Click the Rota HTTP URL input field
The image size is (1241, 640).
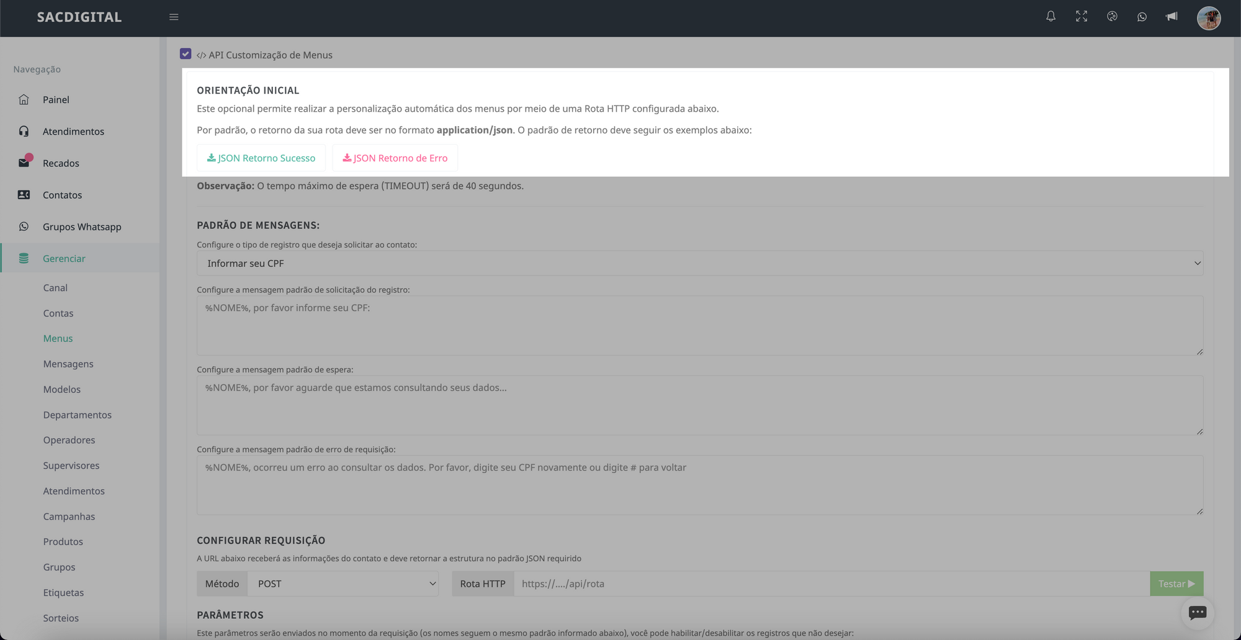(831, 584)
